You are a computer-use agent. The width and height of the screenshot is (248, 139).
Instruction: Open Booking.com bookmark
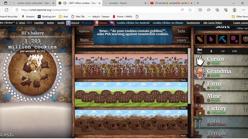pyautogui.click(x=46, y=17)
